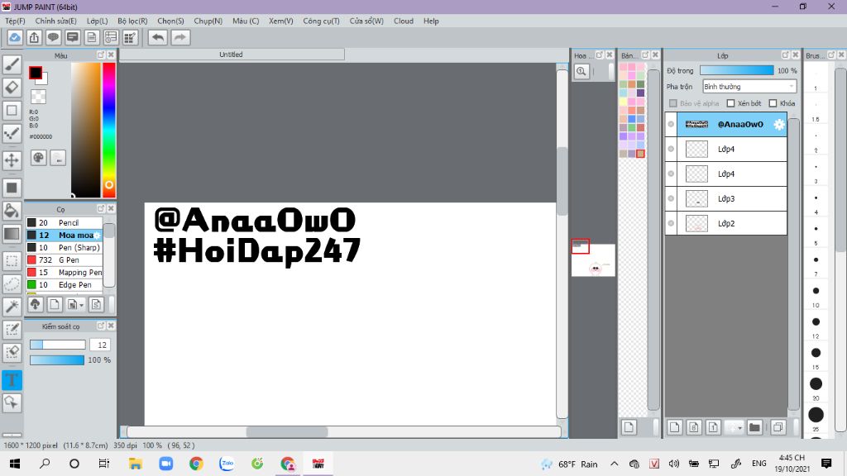Click the cloud save icon in top toolbar

coord(15,37)
